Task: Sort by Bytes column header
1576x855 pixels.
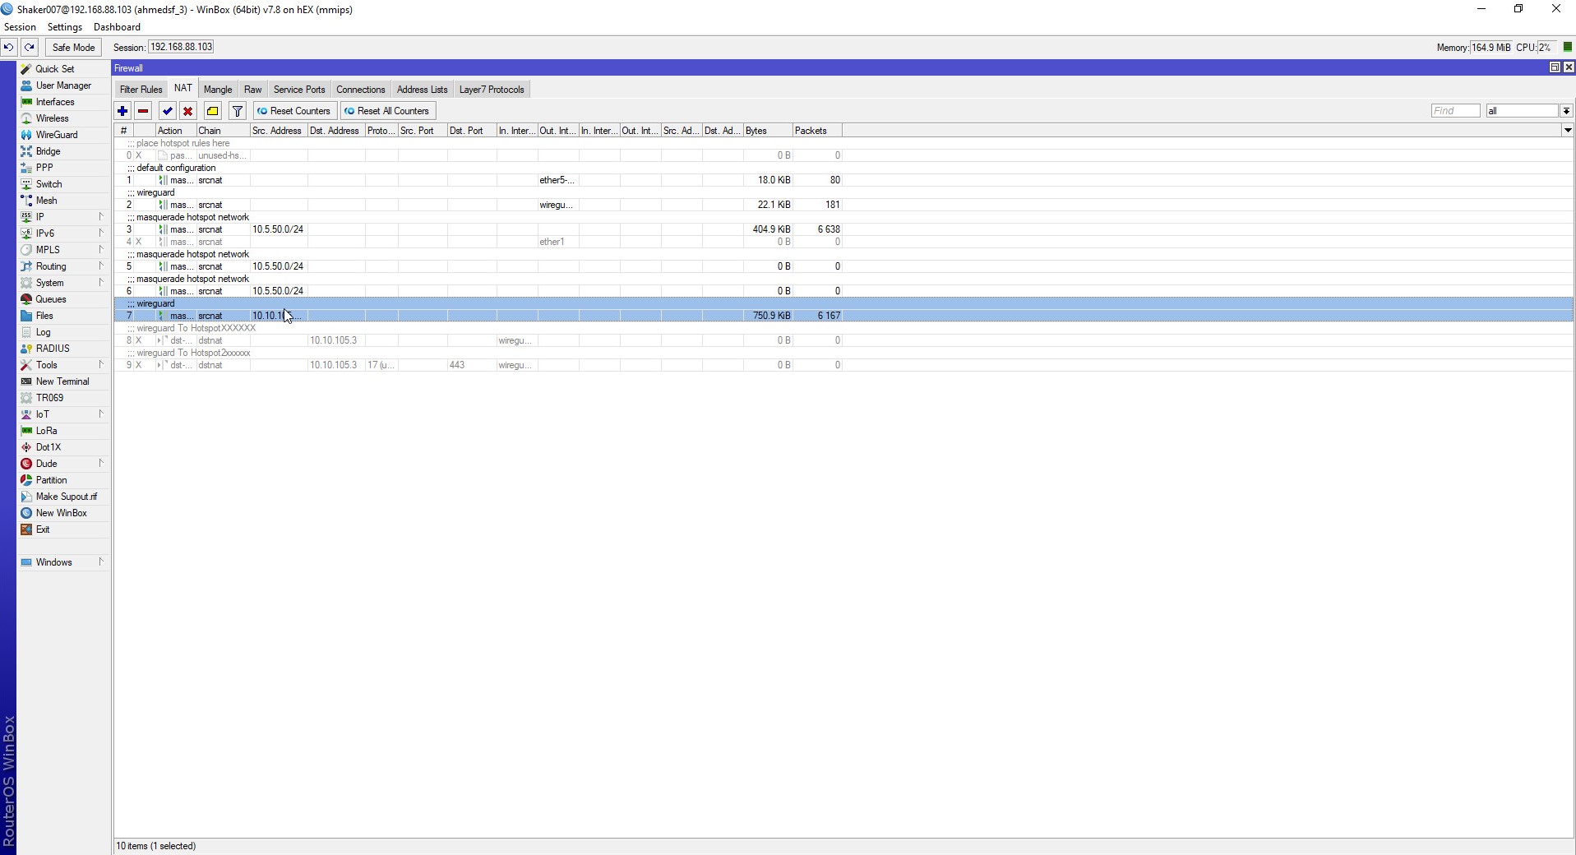Action: (768, 131)
